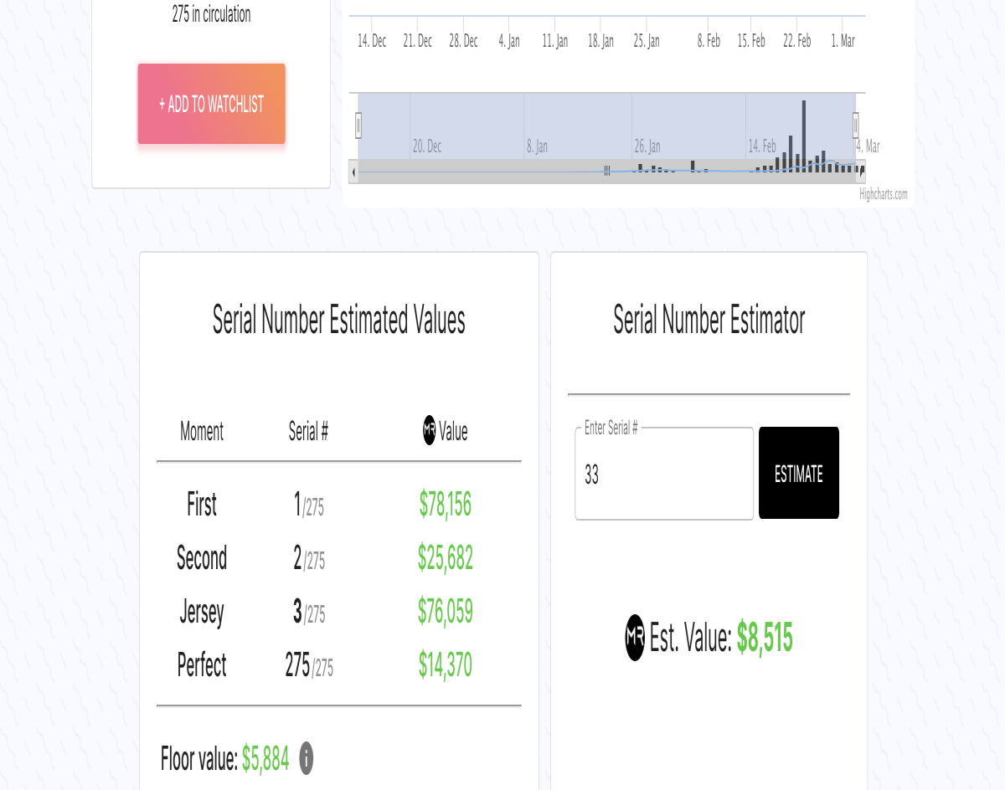Click the black Estimate button

tap(799, 474)
